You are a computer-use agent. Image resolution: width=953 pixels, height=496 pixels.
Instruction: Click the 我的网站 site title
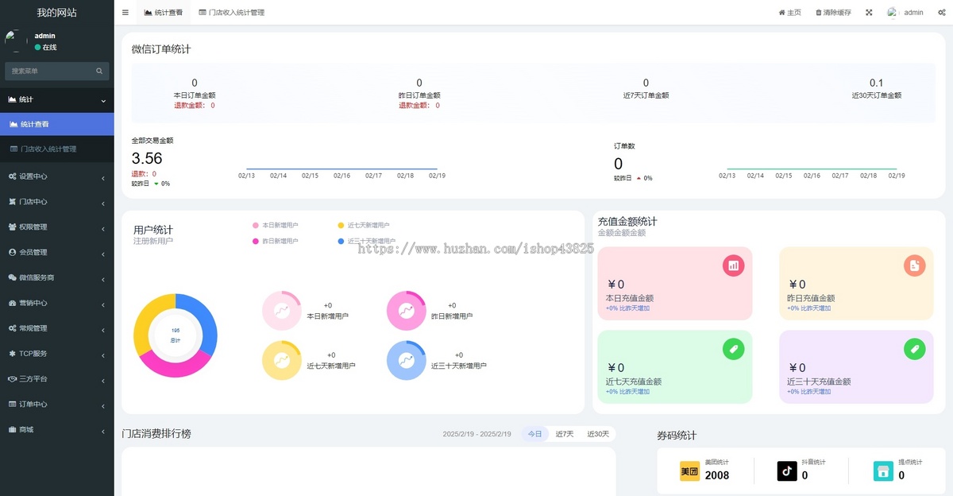pos(57,13)
